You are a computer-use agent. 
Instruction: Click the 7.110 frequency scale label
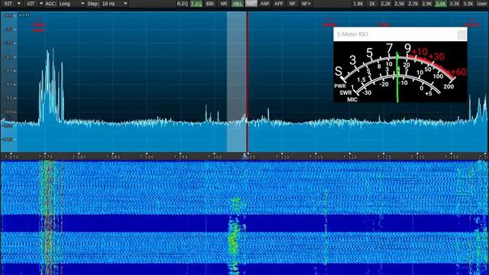point(282,157)
